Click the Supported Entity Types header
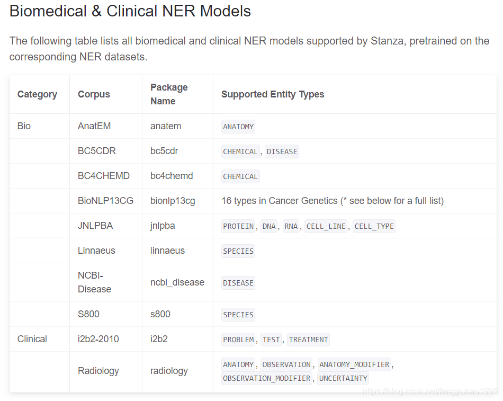 (x=273, y=94)
